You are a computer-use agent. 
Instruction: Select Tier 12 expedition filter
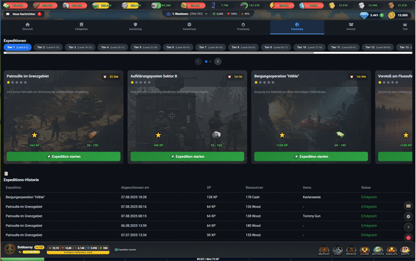click(x=378, y=47)
